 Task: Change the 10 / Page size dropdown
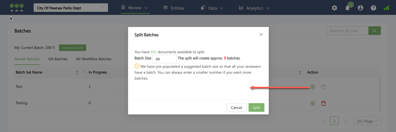tap(367, 121)
